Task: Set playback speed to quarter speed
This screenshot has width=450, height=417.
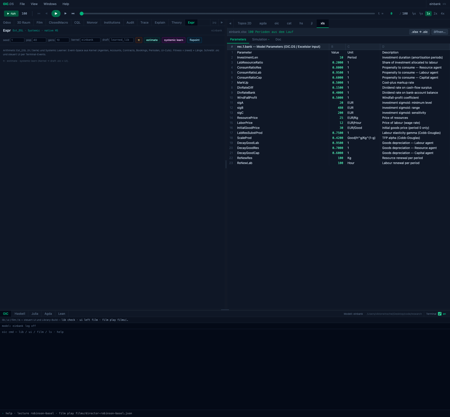Action: coord(414,14)
